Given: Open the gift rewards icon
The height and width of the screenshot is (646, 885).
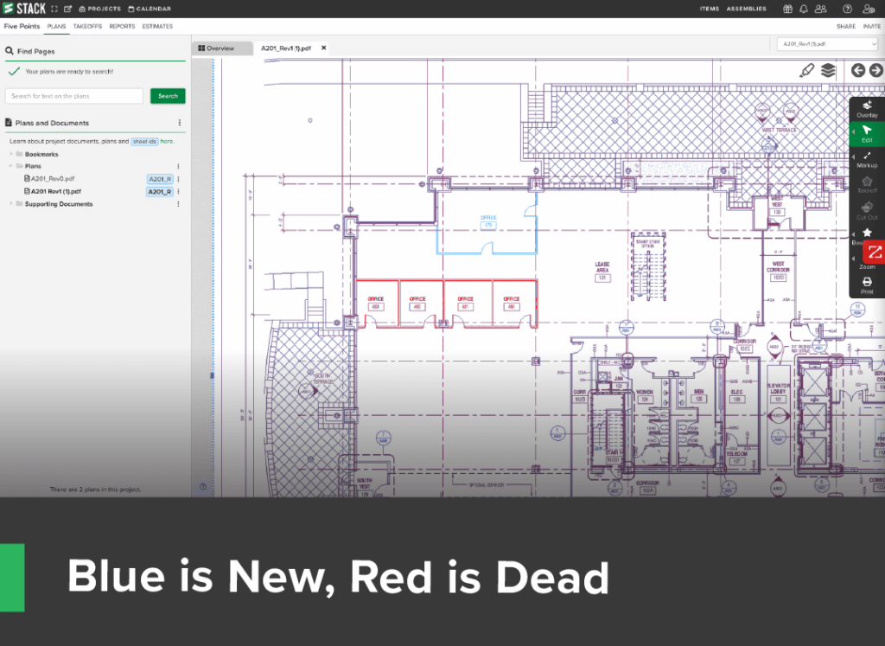Looking at the screenshot, I should (787, 9).
